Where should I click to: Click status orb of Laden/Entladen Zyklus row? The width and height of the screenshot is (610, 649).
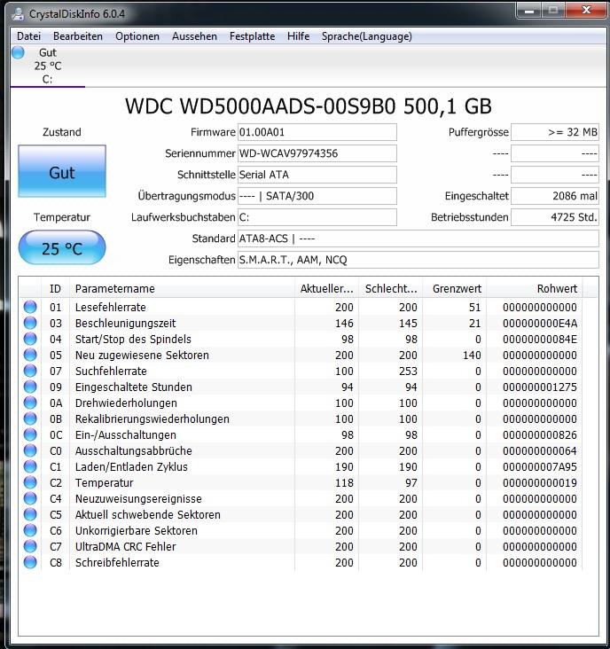click(30, 466)
